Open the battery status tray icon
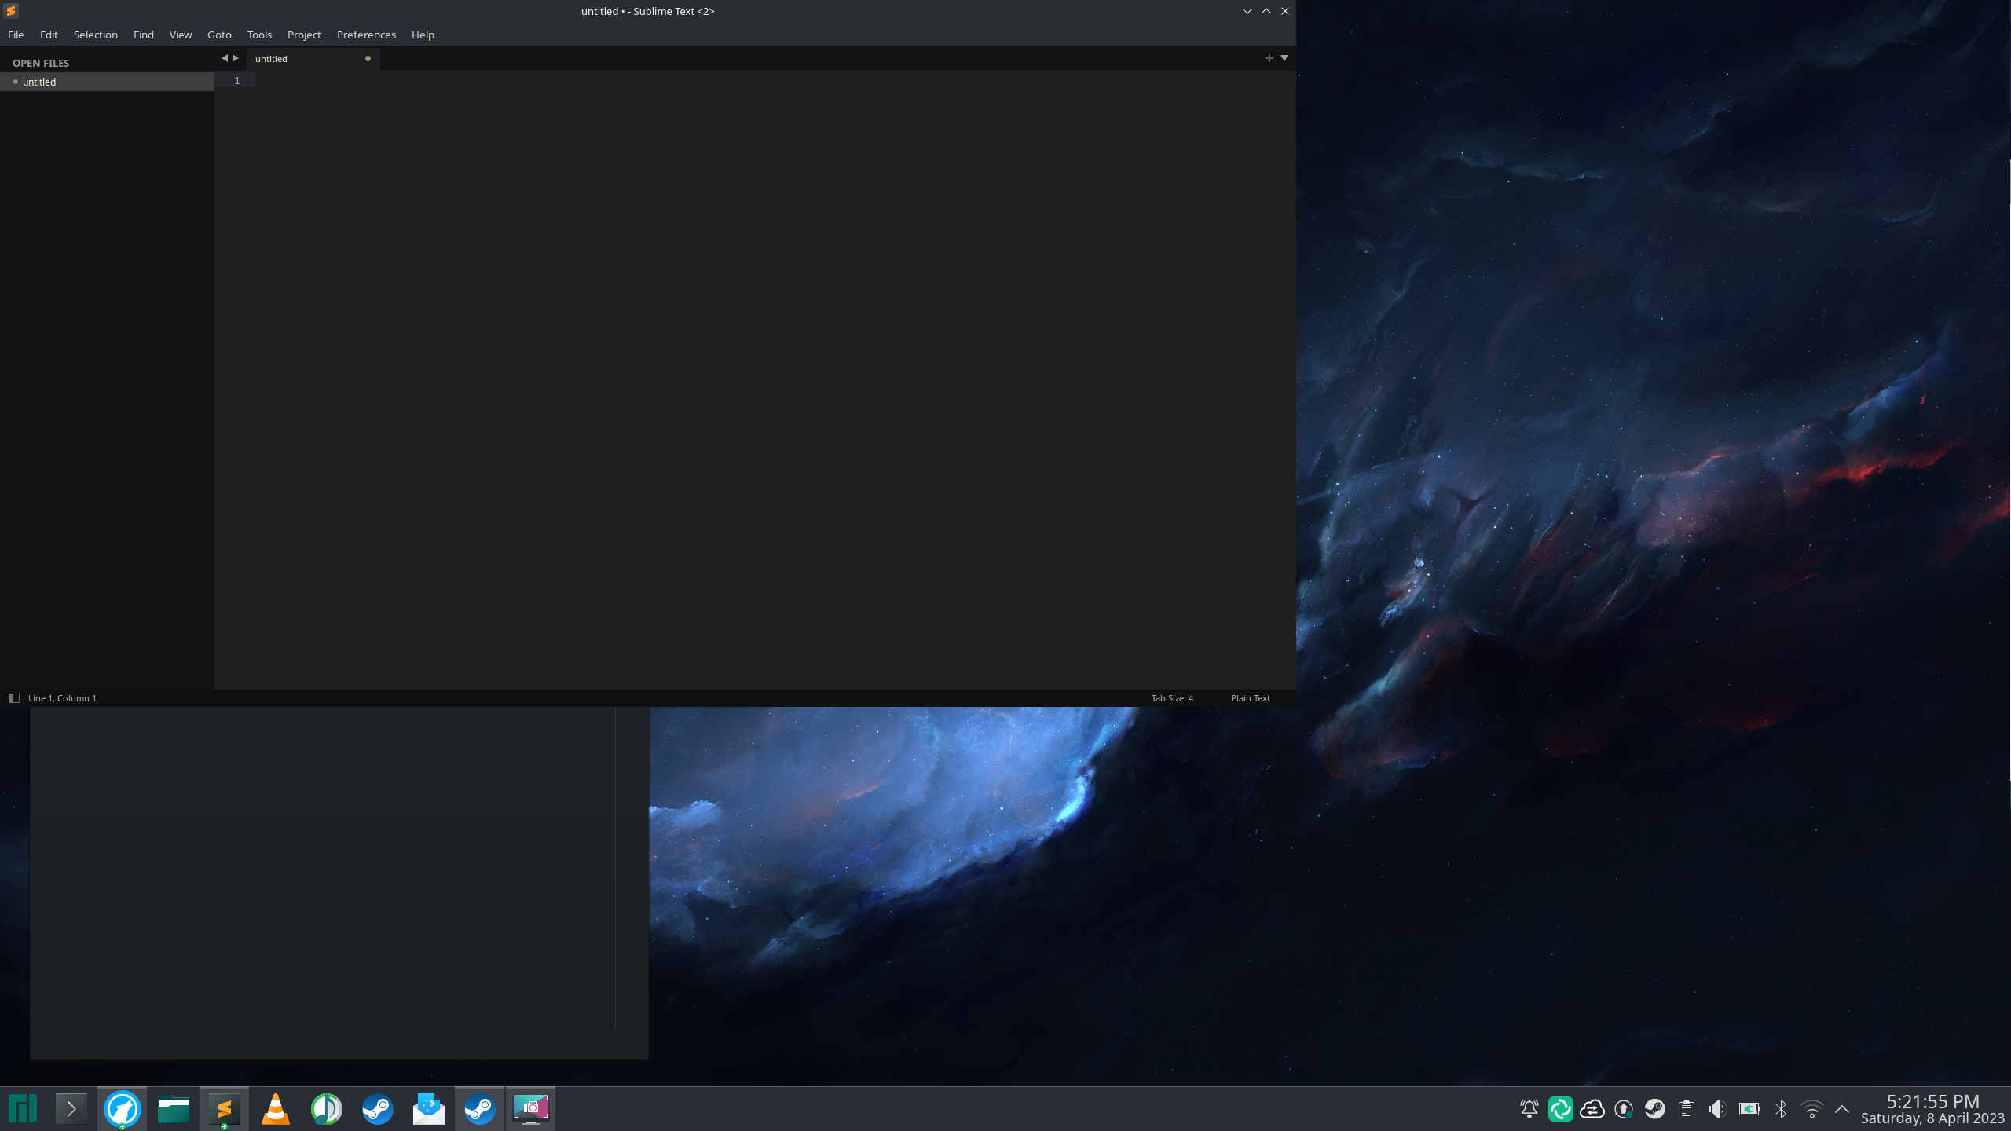 (1749, 1109)
